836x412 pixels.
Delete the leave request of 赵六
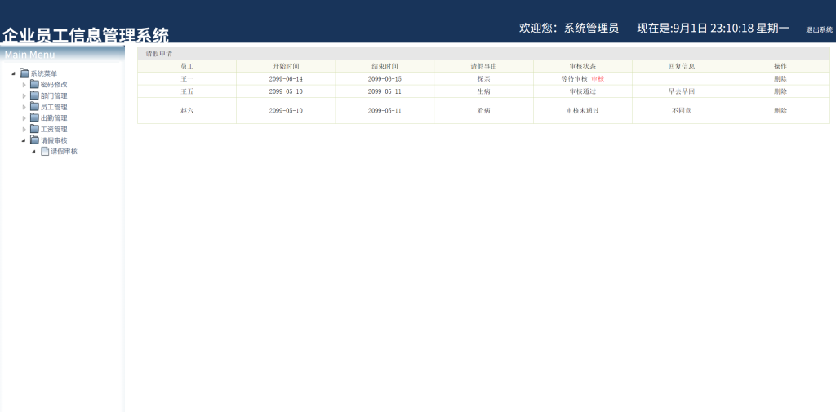tap(780, 111)
